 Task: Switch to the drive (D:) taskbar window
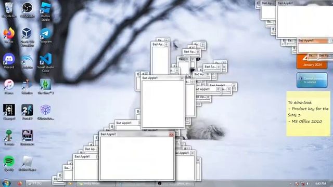tap(40, 183)
